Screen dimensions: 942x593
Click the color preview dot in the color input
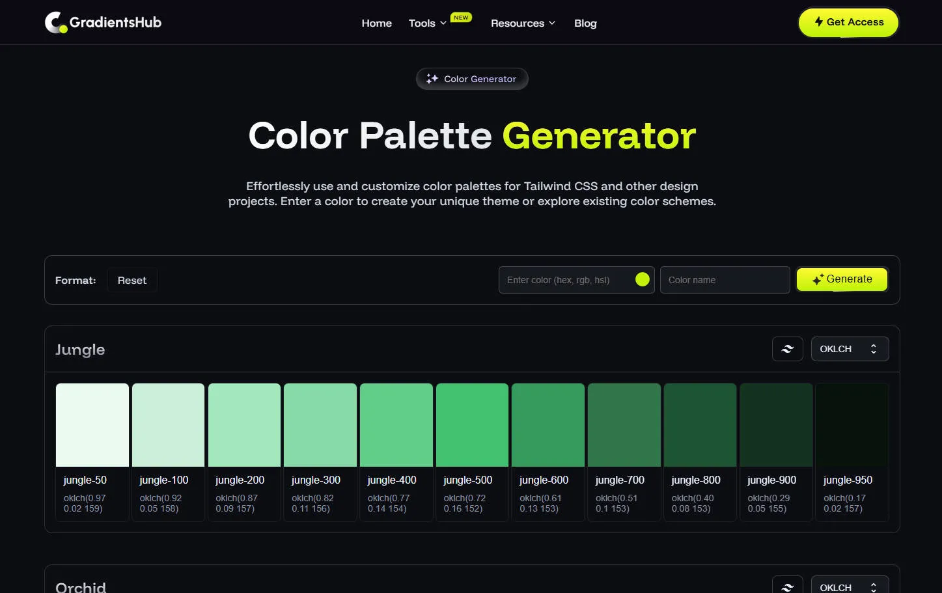pos(642,279)
